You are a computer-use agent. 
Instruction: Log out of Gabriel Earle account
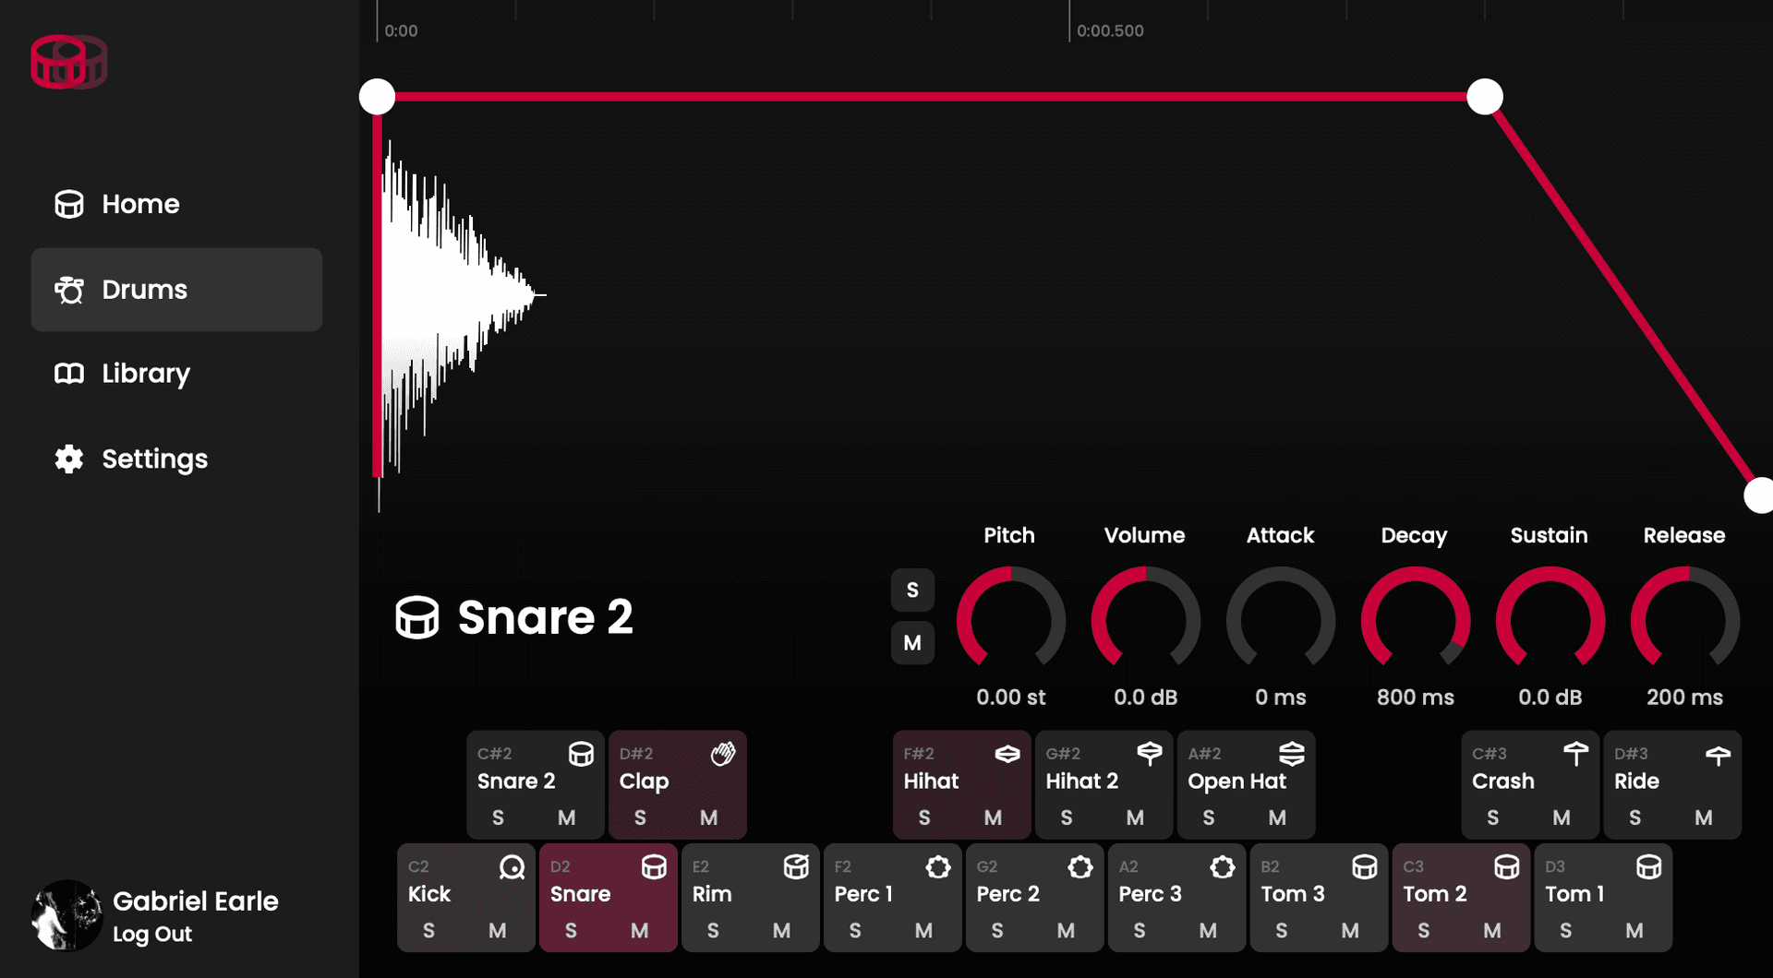pos(152,934)
